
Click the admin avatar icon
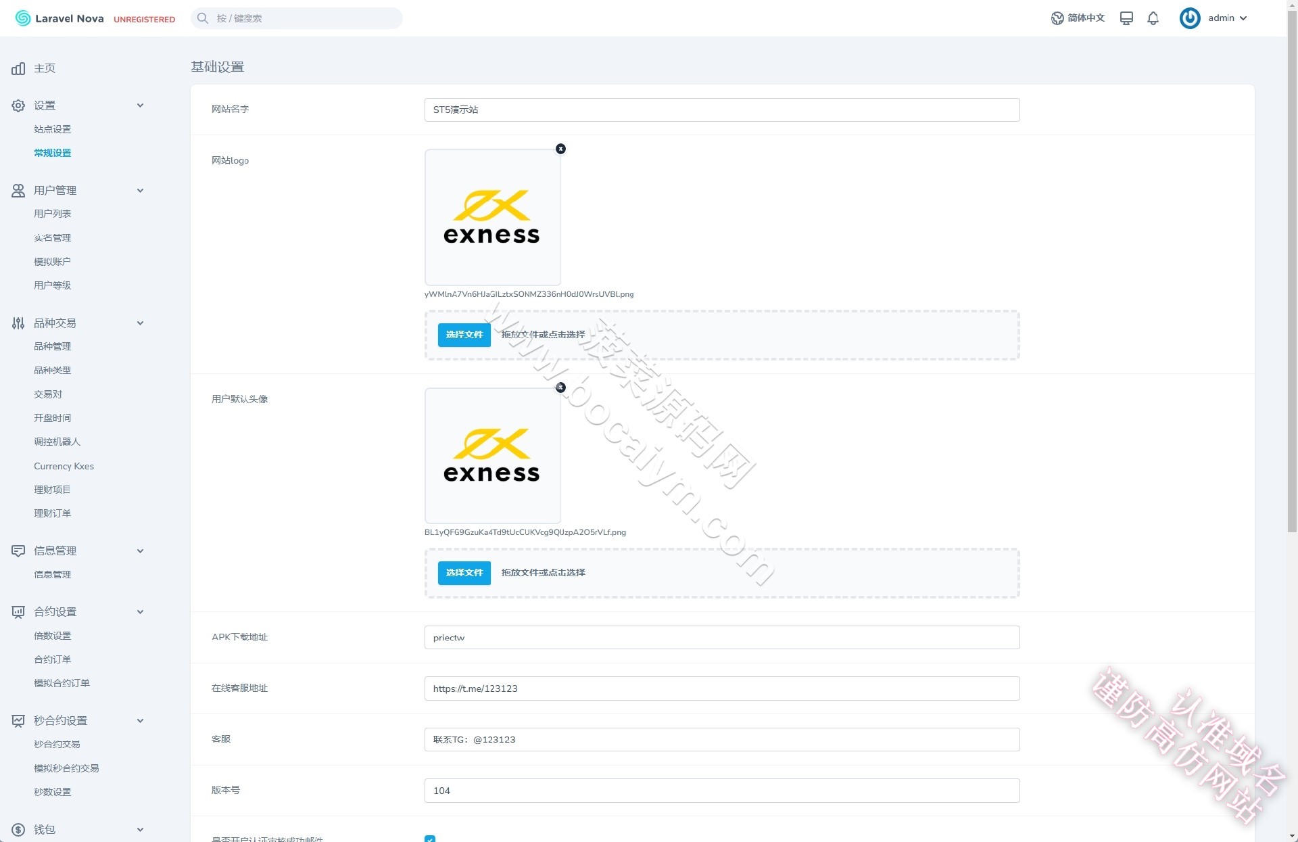(x=1190, y=18)
